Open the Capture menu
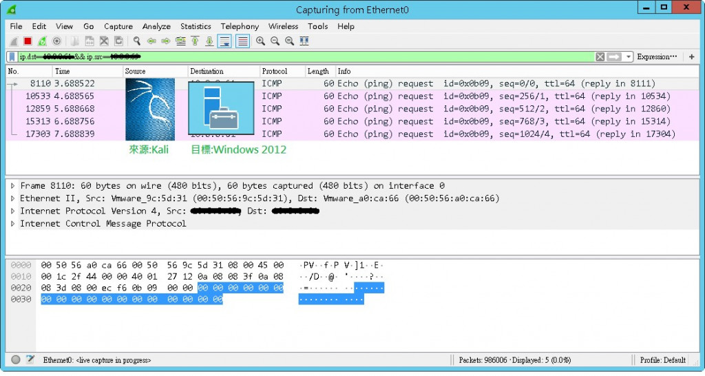The height and width of the screenshot is (376, 705). tap(118, 27)
